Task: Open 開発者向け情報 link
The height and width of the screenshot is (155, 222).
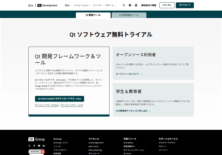Action: coord(149,5)
